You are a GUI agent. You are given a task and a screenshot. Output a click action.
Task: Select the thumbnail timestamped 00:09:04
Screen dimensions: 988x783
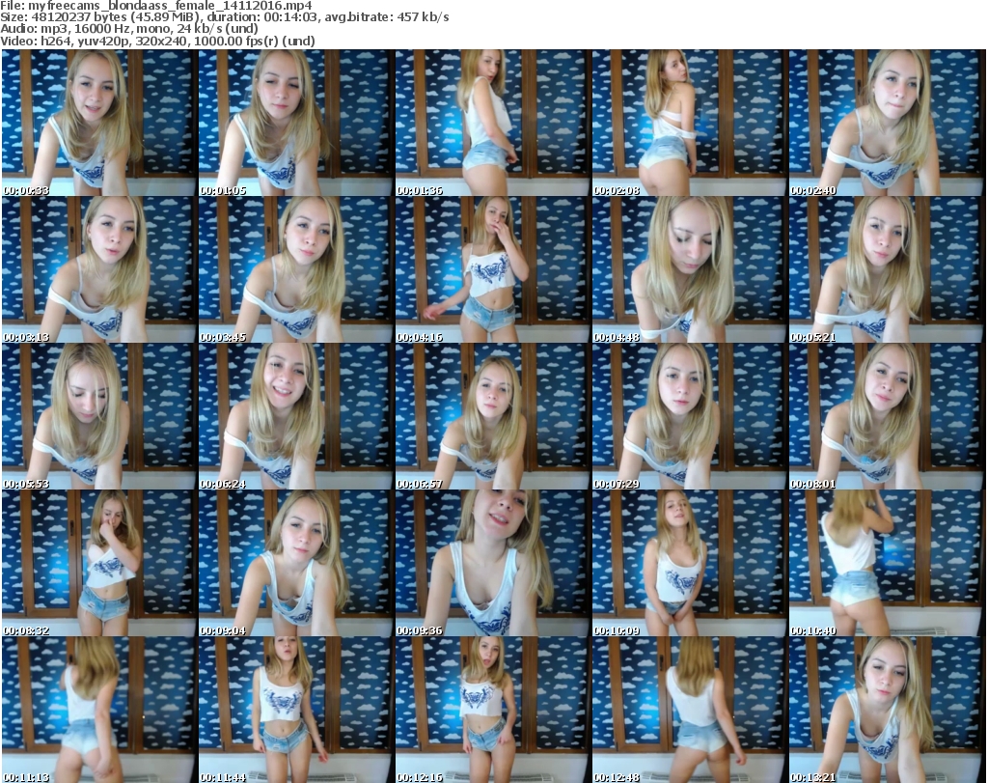[x=295, y=563]
